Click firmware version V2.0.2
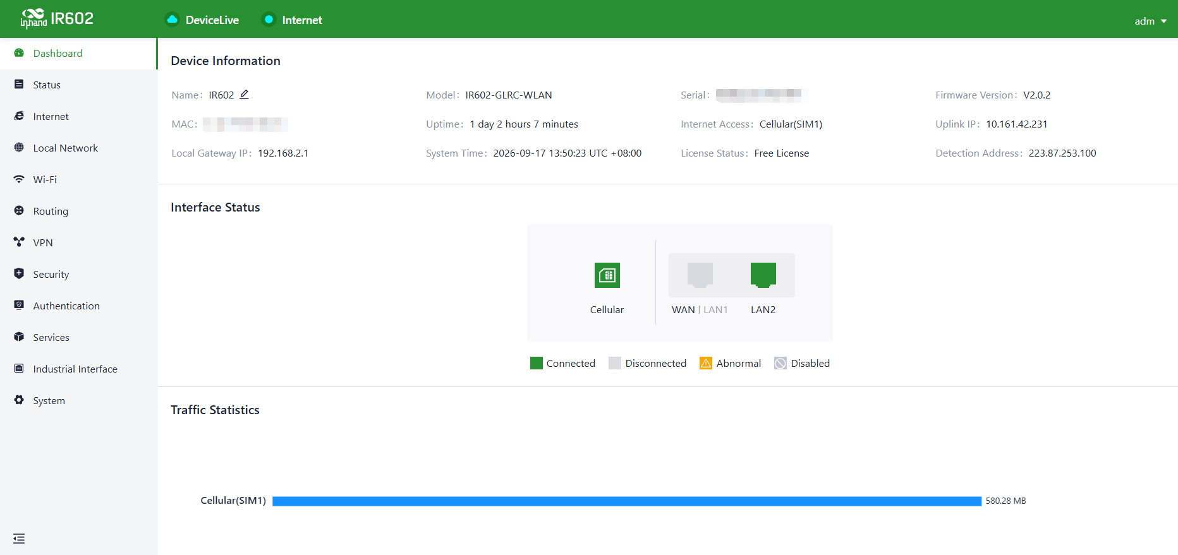1178x555 pixels. [1037, 95]
